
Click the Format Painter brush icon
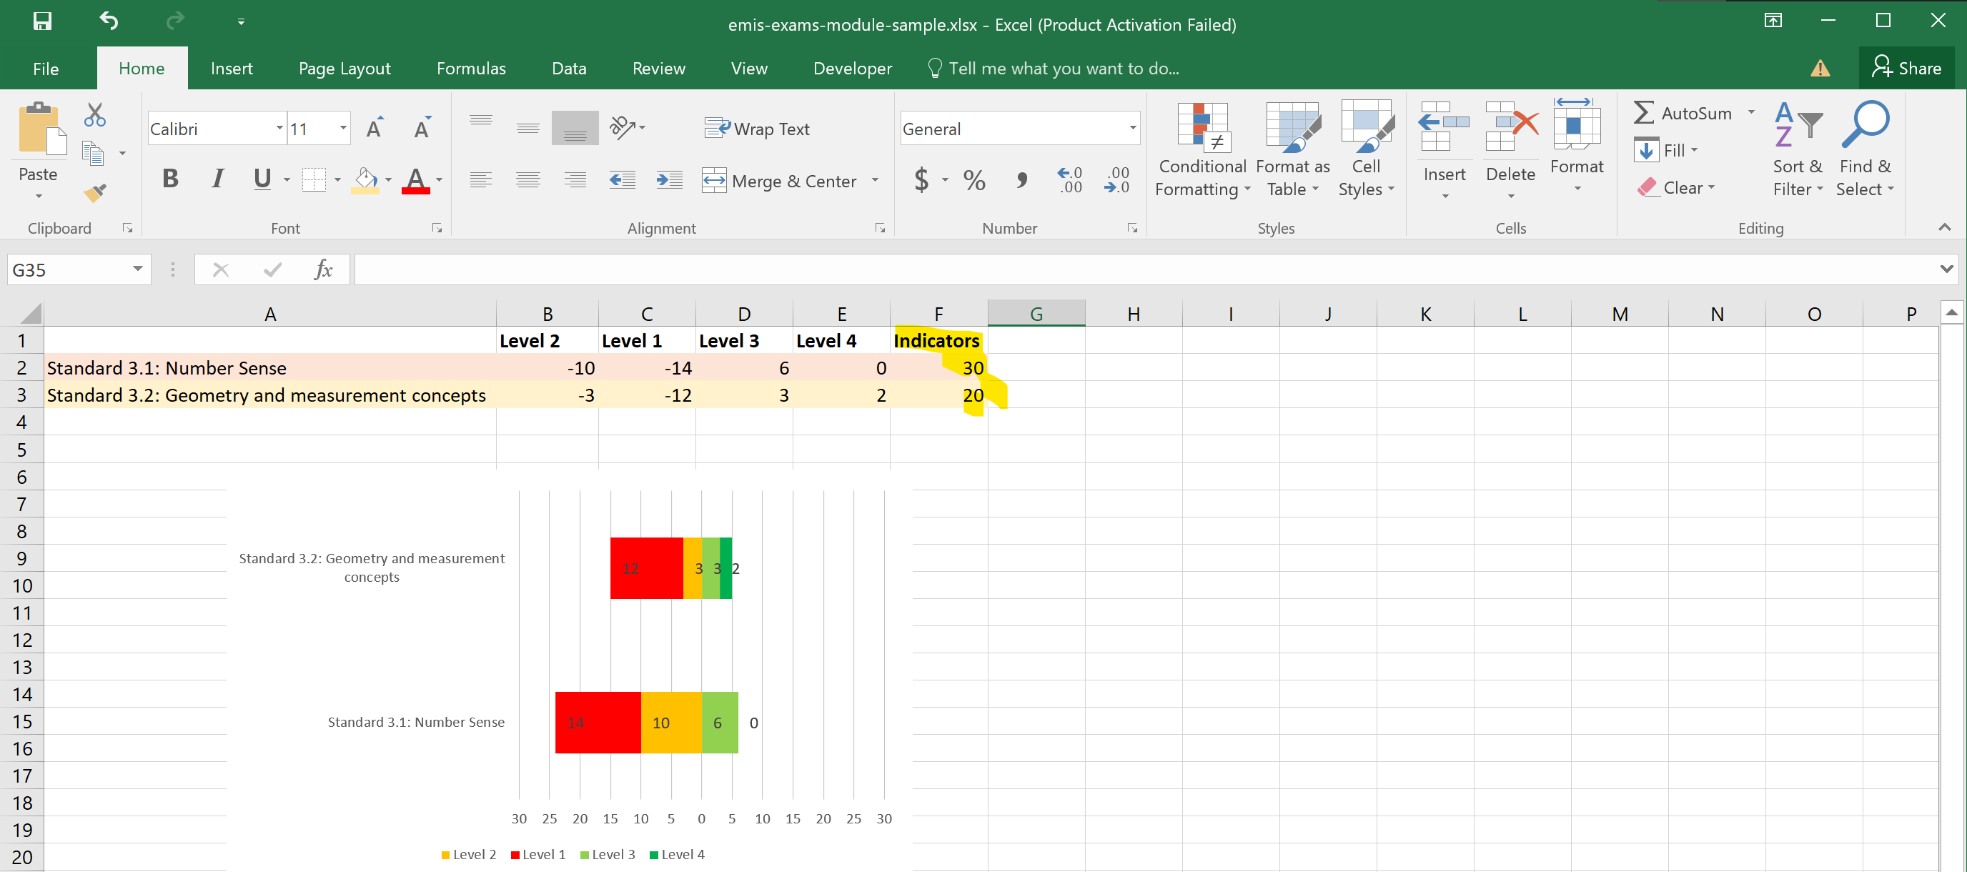94,192
